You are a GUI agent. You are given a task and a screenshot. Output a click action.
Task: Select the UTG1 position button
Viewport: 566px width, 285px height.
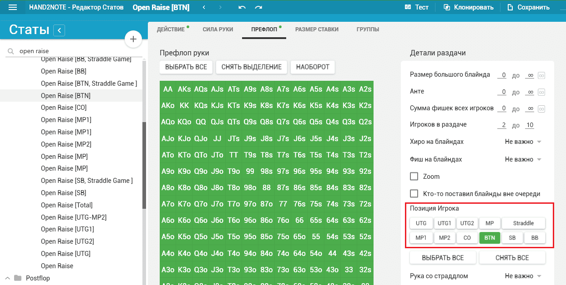[444, 223]
